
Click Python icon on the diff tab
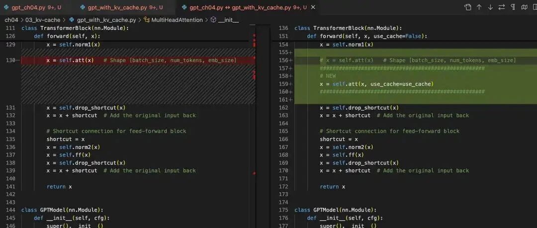pos(184,7)
